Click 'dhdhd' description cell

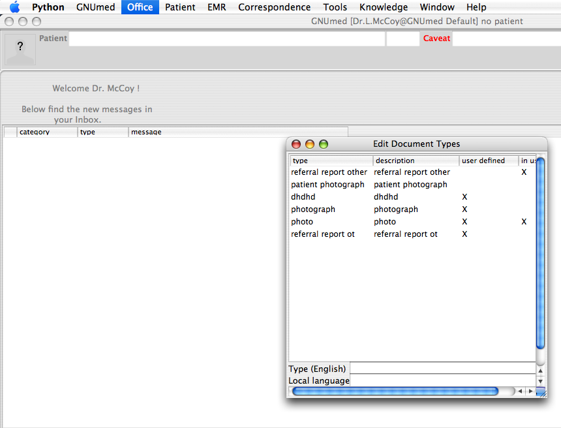tap(386, 197)
